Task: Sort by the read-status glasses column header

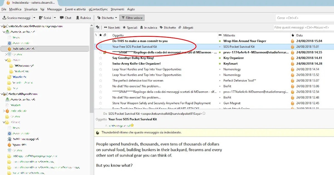Action: [x=220, y=35]
